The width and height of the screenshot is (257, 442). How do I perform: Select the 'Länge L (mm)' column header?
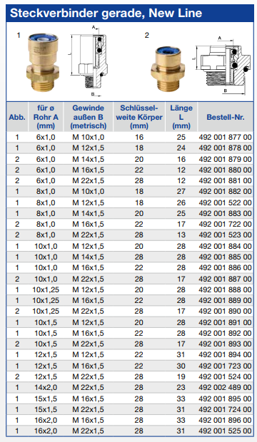coord(181,117)
